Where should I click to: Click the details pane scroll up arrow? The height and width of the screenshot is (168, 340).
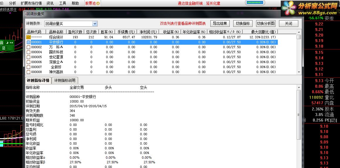[x=299, y=87]
